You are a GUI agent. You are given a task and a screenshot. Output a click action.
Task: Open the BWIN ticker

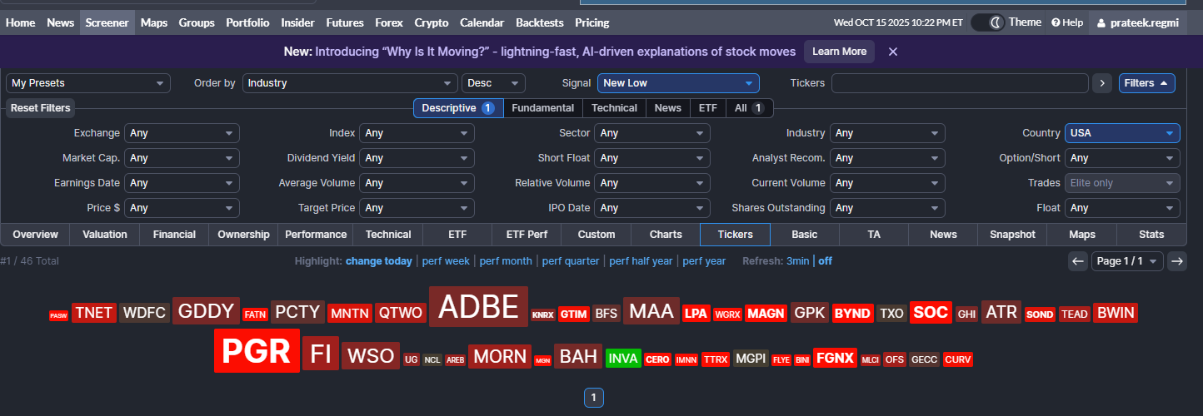[x=1116, y=313]
